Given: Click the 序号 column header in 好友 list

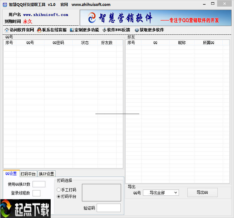Looking at the screenshot, I should [x=132, y=43].
